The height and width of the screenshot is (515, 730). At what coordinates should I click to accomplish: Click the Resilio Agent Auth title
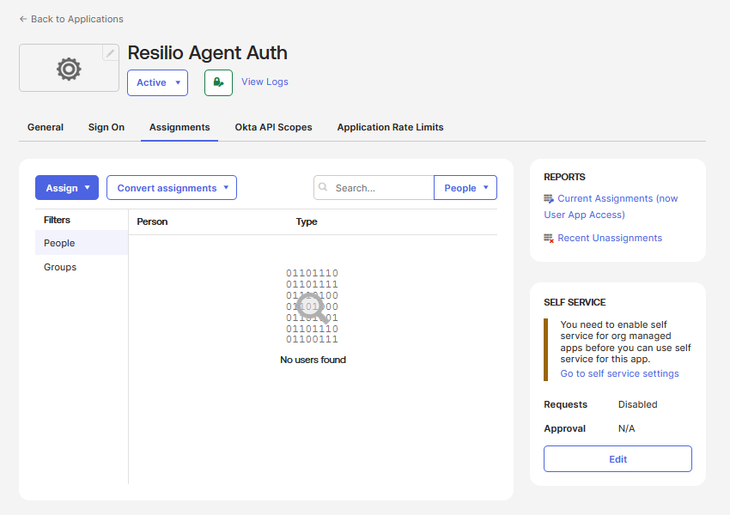(x=208, y=52)
